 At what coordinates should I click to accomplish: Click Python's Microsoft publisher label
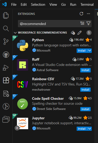pos(44,51)
